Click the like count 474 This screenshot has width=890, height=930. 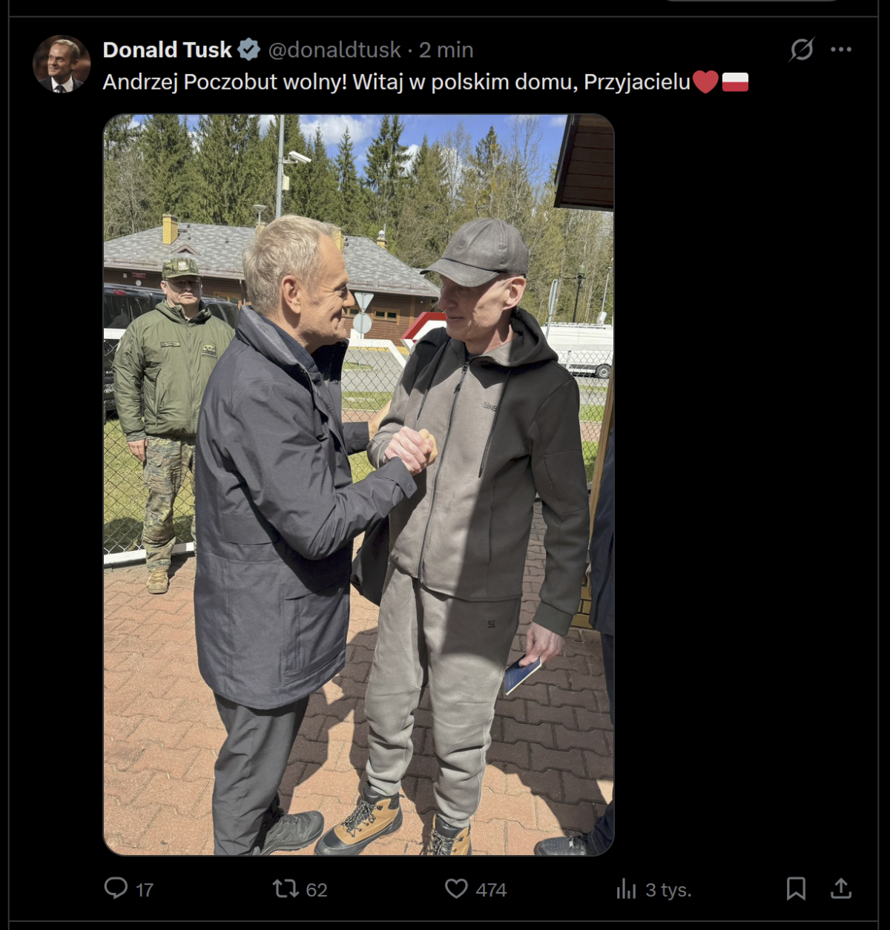click(x=491, y=890)
